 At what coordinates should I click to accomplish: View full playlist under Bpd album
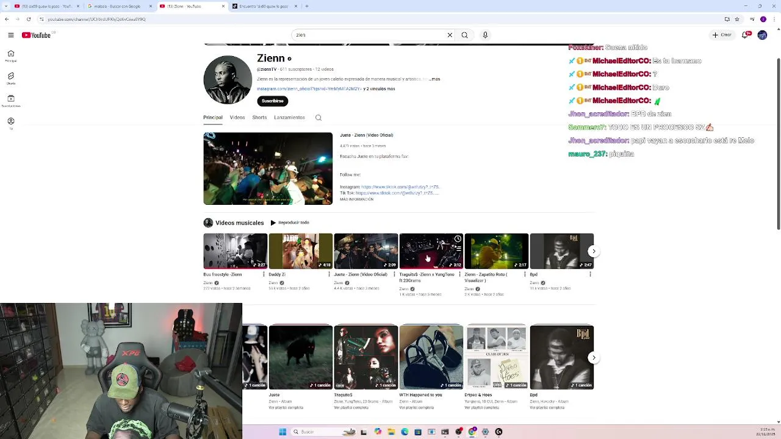pyautogui.click(x=547, y=407)
